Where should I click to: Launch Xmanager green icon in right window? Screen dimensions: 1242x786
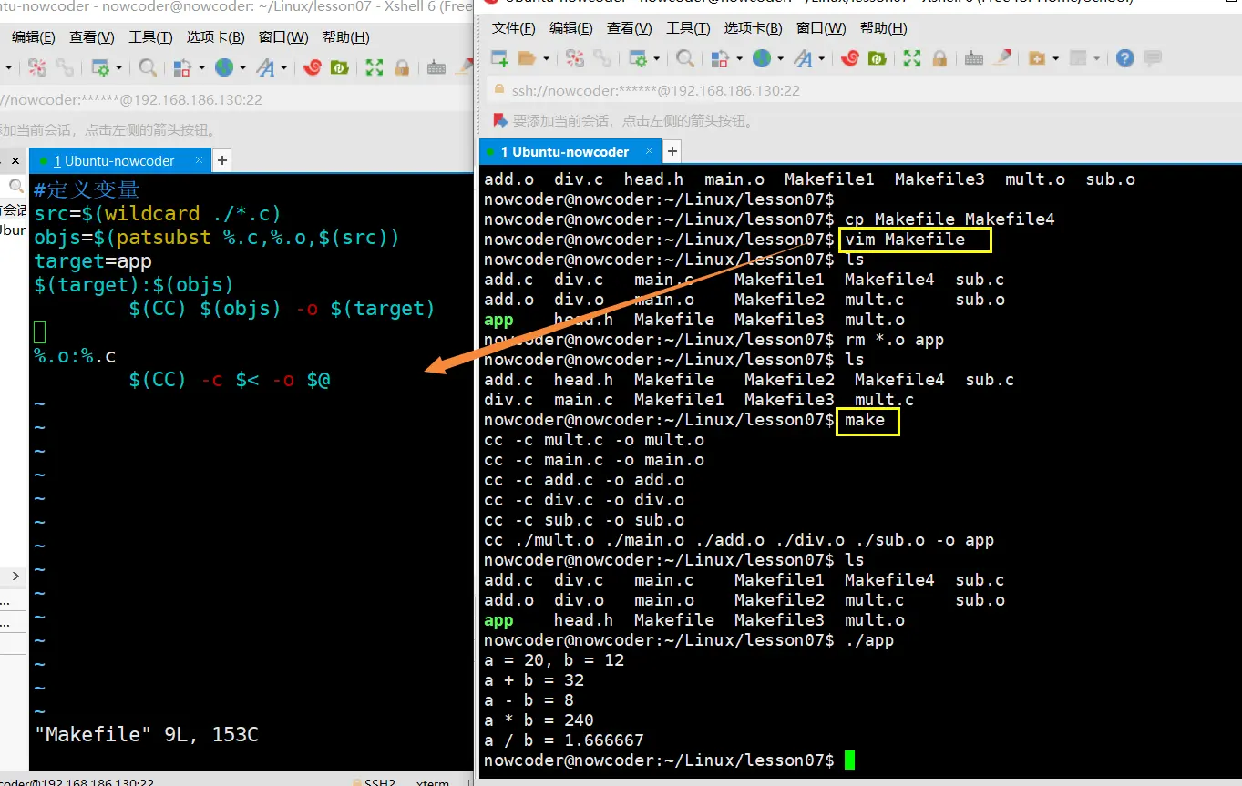pos(877,58)
